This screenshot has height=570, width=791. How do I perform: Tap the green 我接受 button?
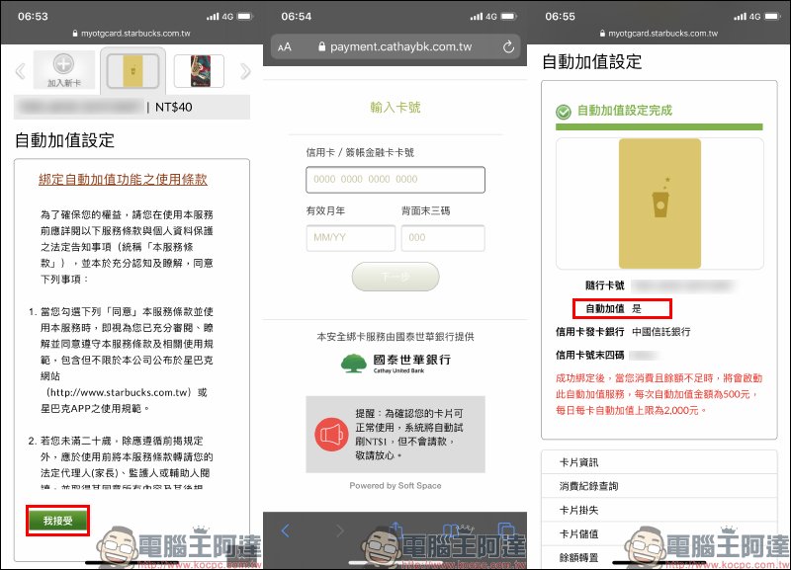point(58,521)
